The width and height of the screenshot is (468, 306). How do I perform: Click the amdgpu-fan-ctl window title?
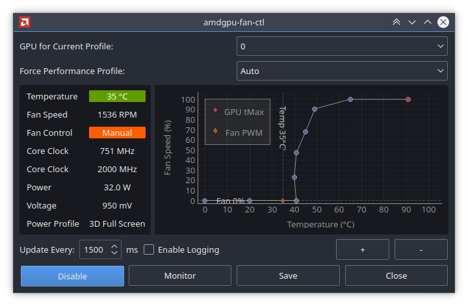[x=234, y=22]
